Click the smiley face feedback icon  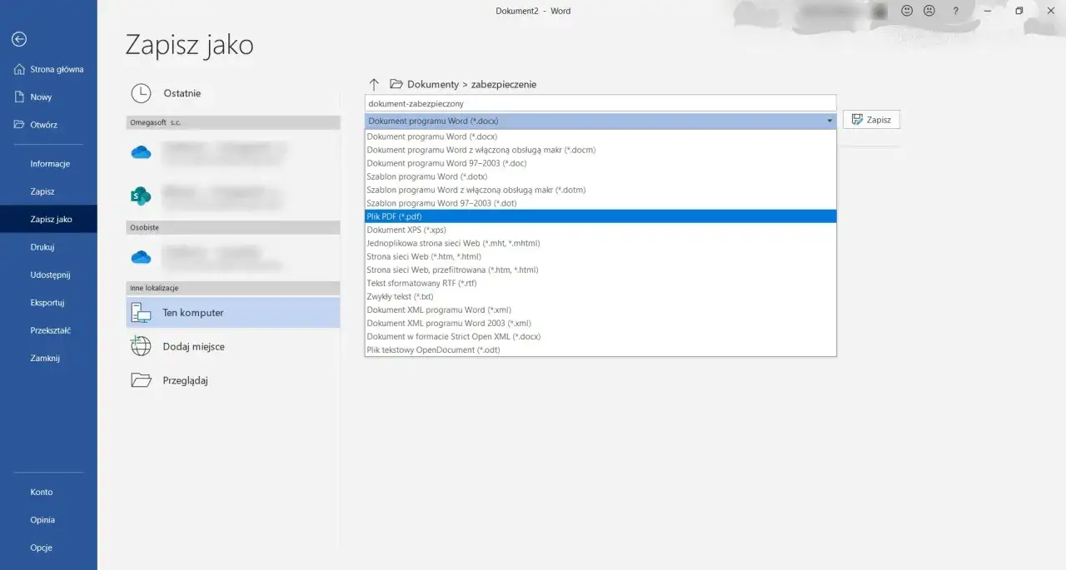click(907, 11)
